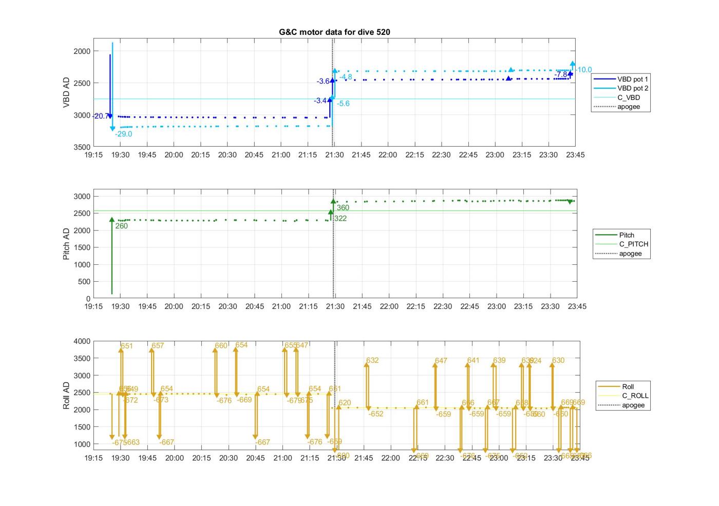Click the '620' roll data label
The width and height of the screenshot is (719, 506).
coord(345,403)
